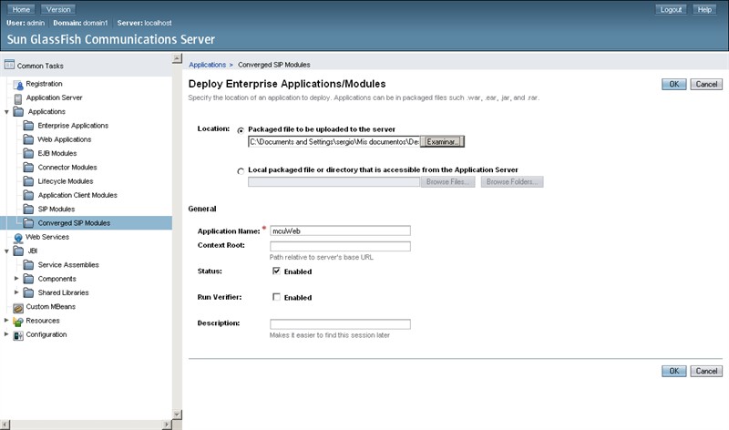Viewport: 729px width, 430px height.
Task: Click the Components folder icon
Action: (x=28, y=279)
